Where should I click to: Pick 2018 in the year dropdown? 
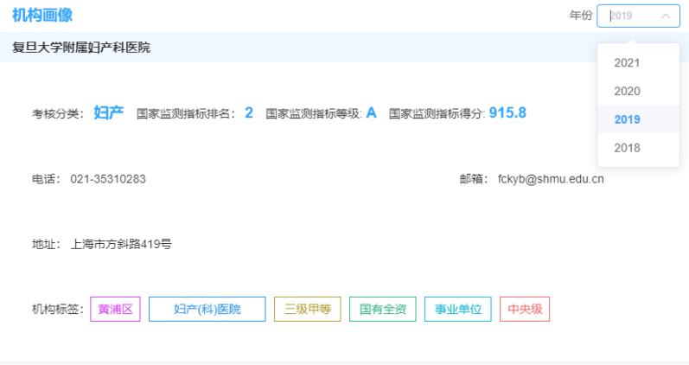(638, 148)
